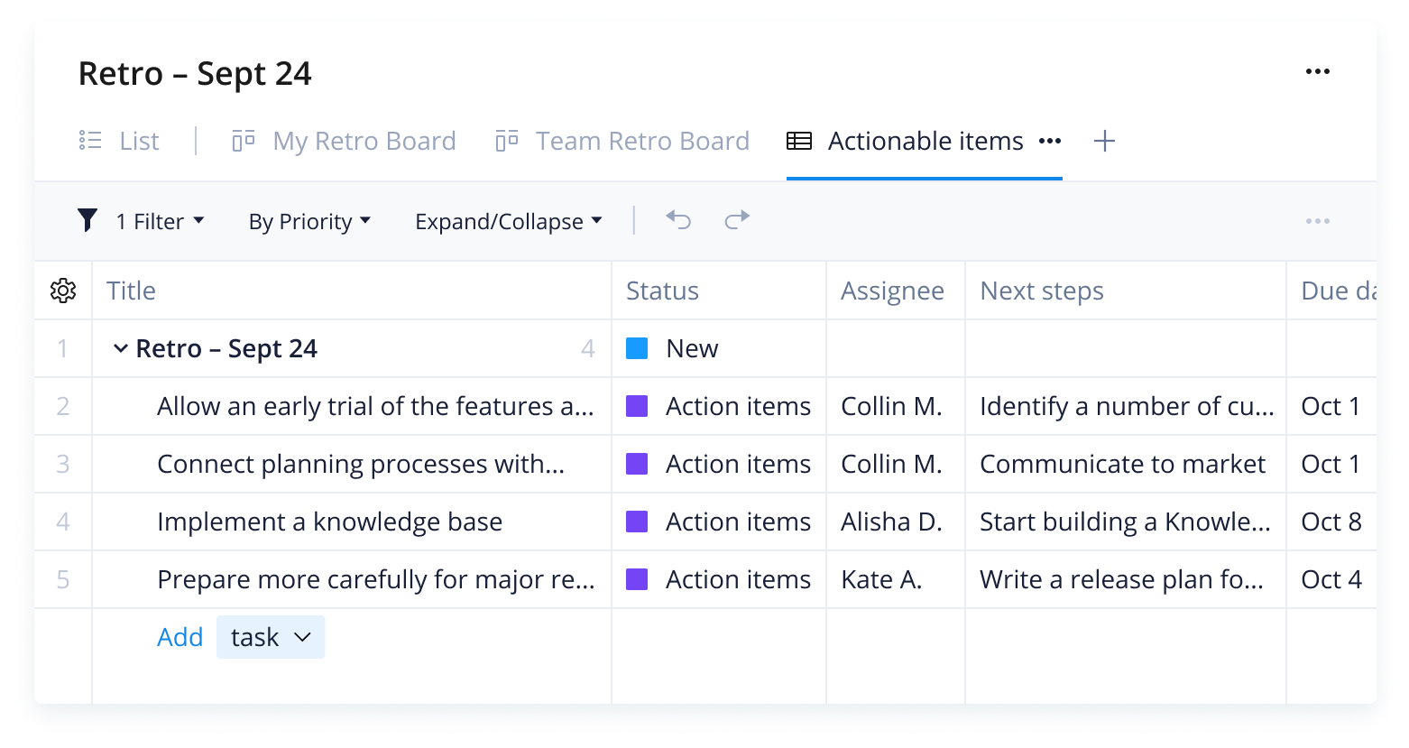
Task: Open table settings gear icon
Action: (x=63, y=291)
